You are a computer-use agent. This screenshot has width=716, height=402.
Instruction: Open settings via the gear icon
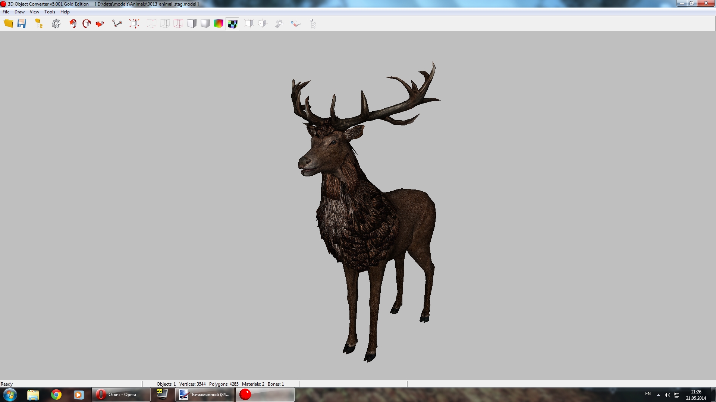coord(56,24)
